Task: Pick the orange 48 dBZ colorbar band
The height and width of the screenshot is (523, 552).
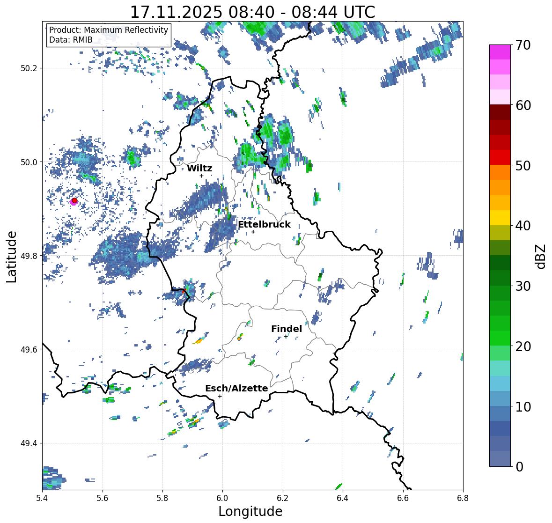Action: point(500,172)
